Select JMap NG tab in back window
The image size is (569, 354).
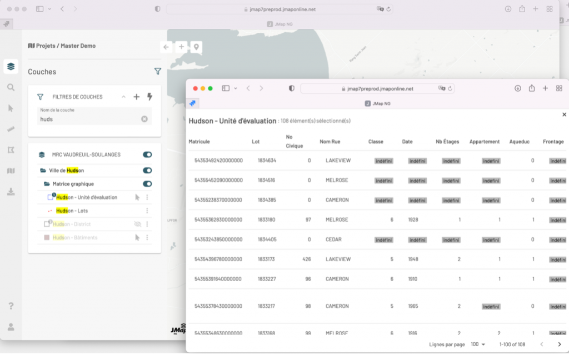(x=280, y=24)
